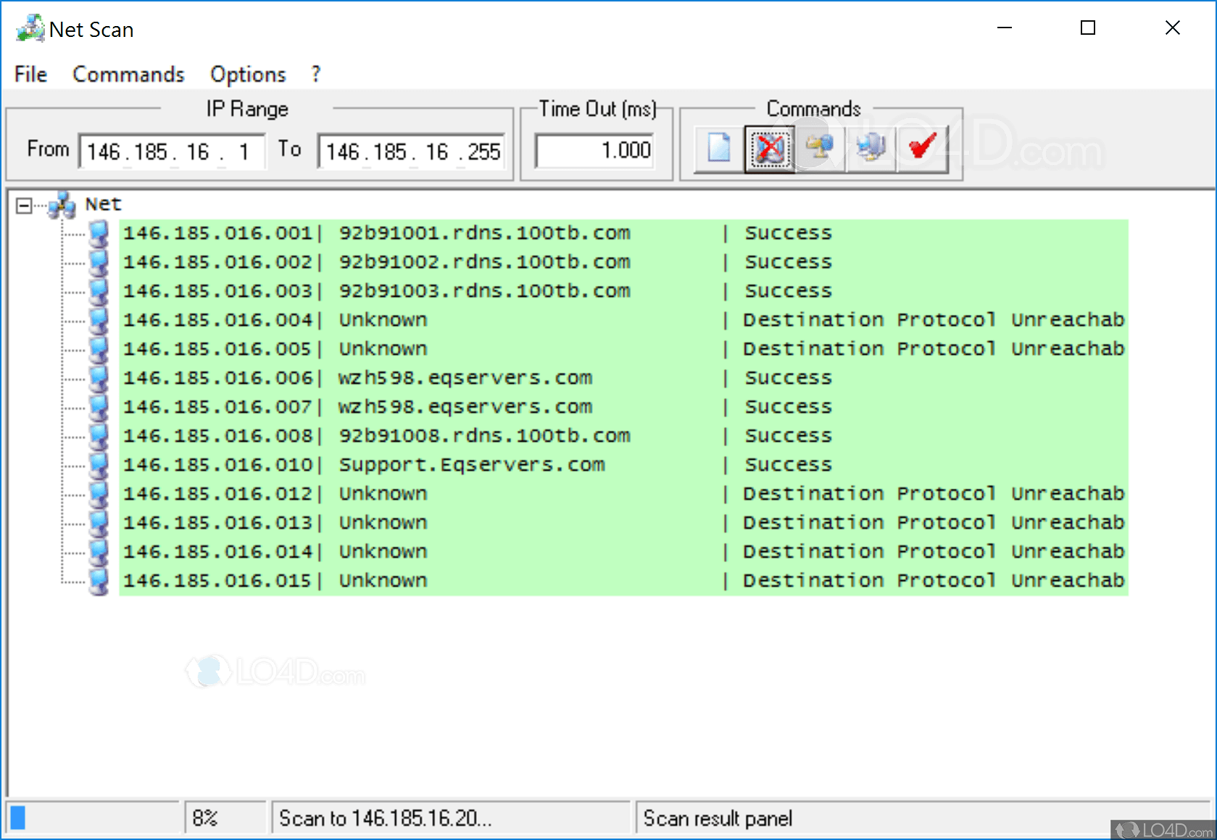Maximize the Net Scan window
Image resolution: width=1217 pixels, height=840 pixels.
pos(1088,28)
